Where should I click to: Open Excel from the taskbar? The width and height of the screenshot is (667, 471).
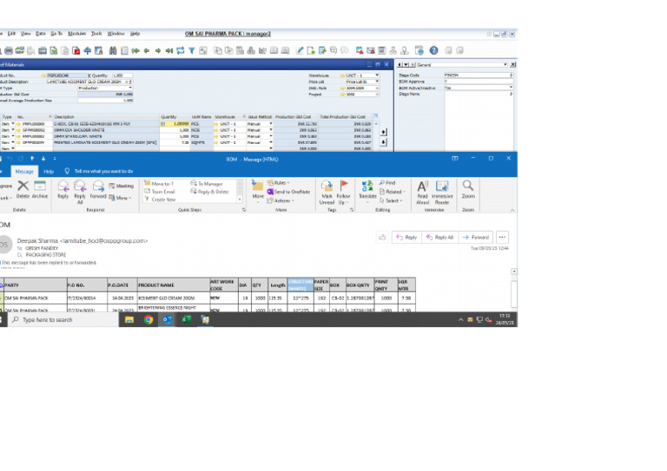pos(186,319)
